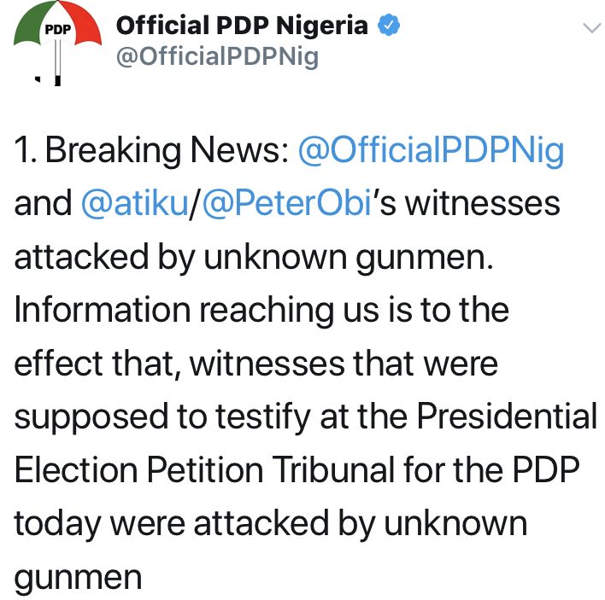Expand the tweet options chevron
Image resolution: width=605 pixels, height=600 pixels.
(592, 28)
